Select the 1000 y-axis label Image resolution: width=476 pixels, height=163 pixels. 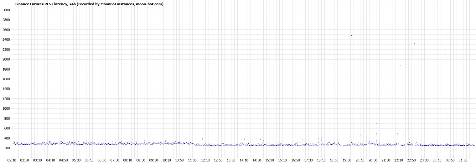click(6, 109)
